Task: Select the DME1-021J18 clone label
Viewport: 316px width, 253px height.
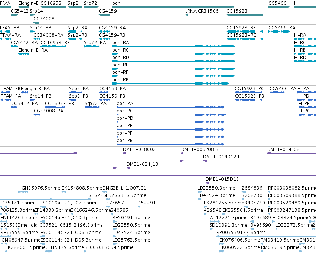Action: pyautogui.click(x=142, y=164)
